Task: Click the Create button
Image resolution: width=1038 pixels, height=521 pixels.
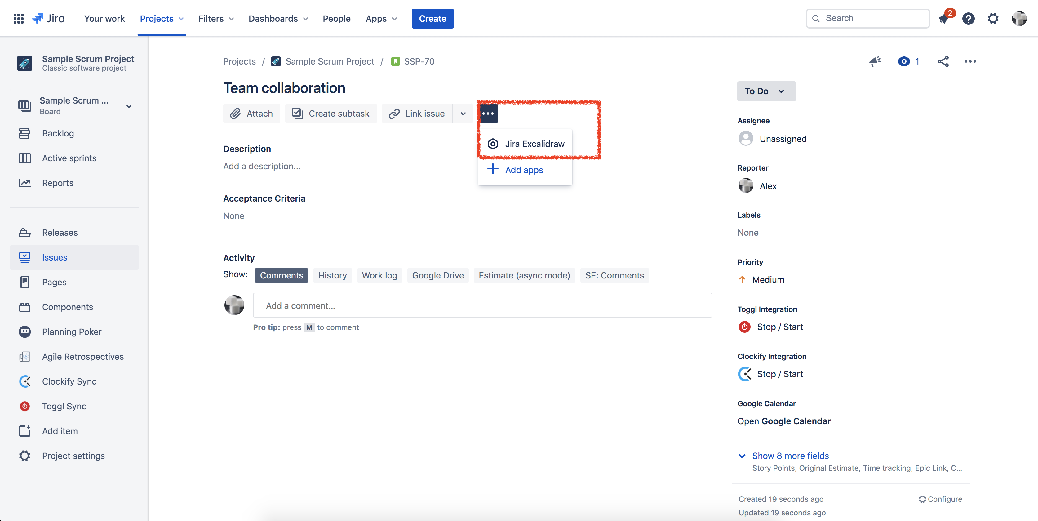Action: coord(432,19)
